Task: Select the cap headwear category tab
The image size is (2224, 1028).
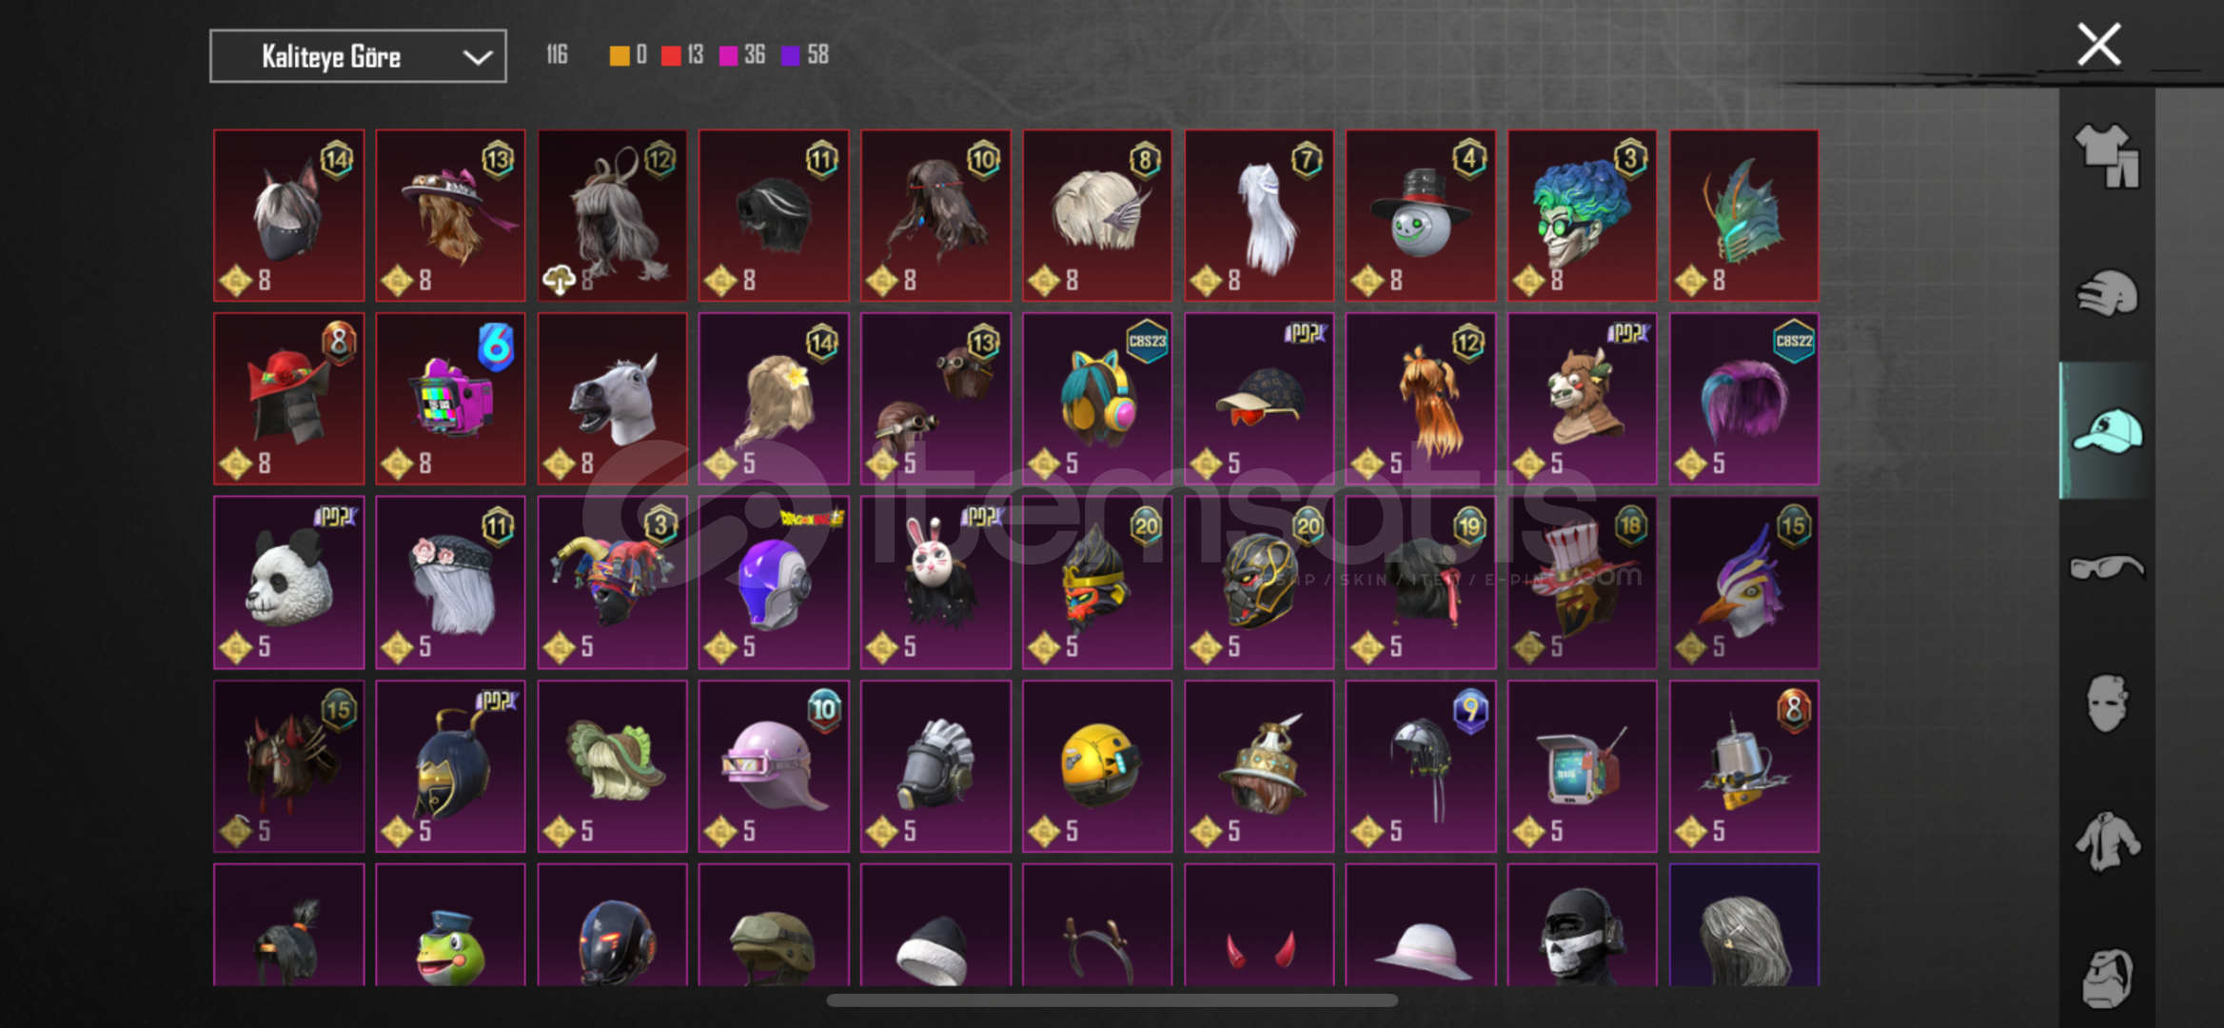Action: click(x=2107, y=430)
